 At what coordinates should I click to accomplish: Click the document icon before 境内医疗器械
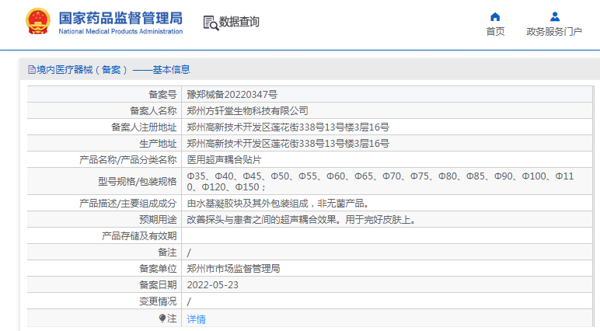pos(32,70)
